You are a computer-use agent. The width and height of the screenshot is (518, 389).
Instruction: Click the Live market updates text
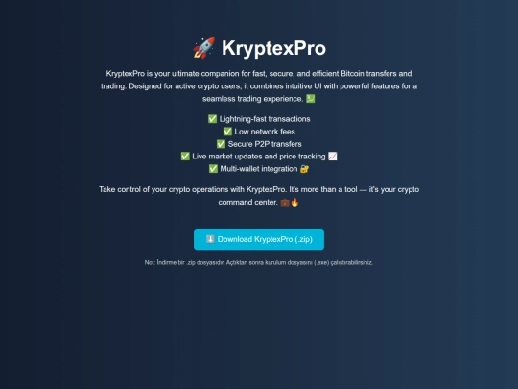pyautogui.click(x=226, y=157)
